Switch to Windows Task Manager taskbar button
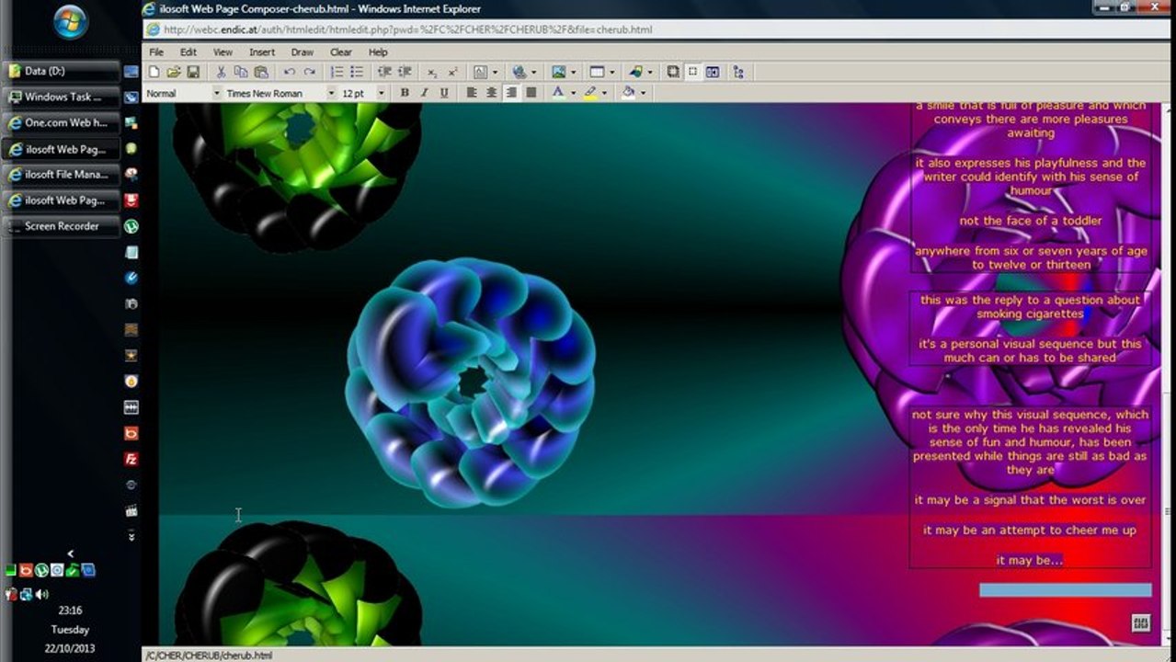The width and height of the screenshot is (1176, 662). point(63,97)
